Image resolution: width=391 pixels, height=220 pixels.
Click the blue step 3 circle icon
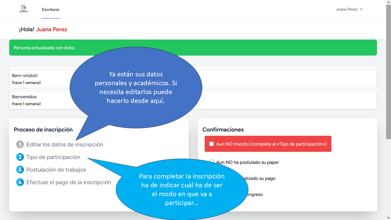20,170
